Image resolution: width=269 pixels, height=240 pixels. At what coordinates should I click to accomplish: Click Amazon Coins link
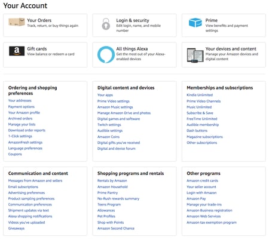pos(108,137)
